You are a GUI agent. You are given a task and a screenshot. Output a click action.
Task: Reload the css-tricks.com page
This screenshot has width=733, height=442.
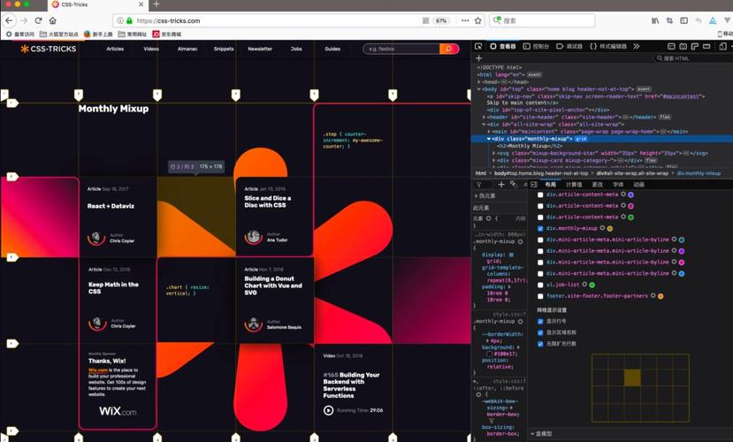point(38,20)
